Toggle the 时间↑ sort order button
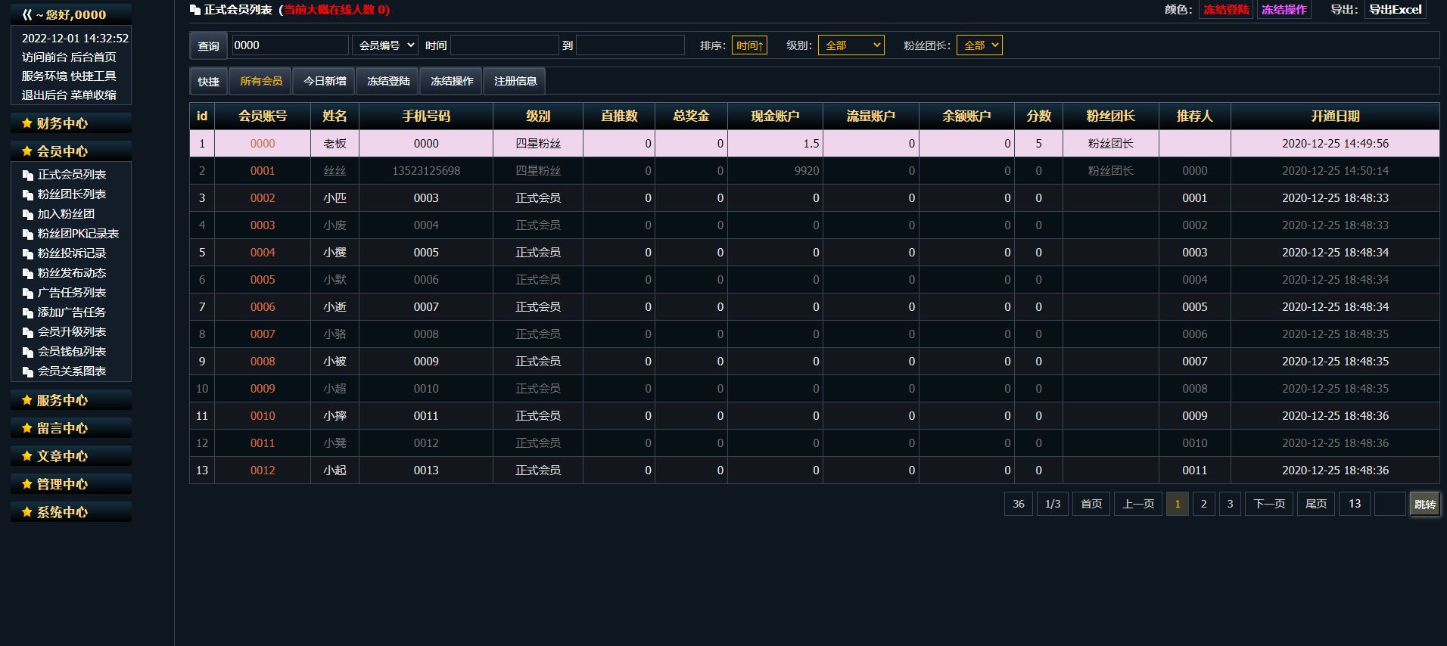 (x=749, y=45)
